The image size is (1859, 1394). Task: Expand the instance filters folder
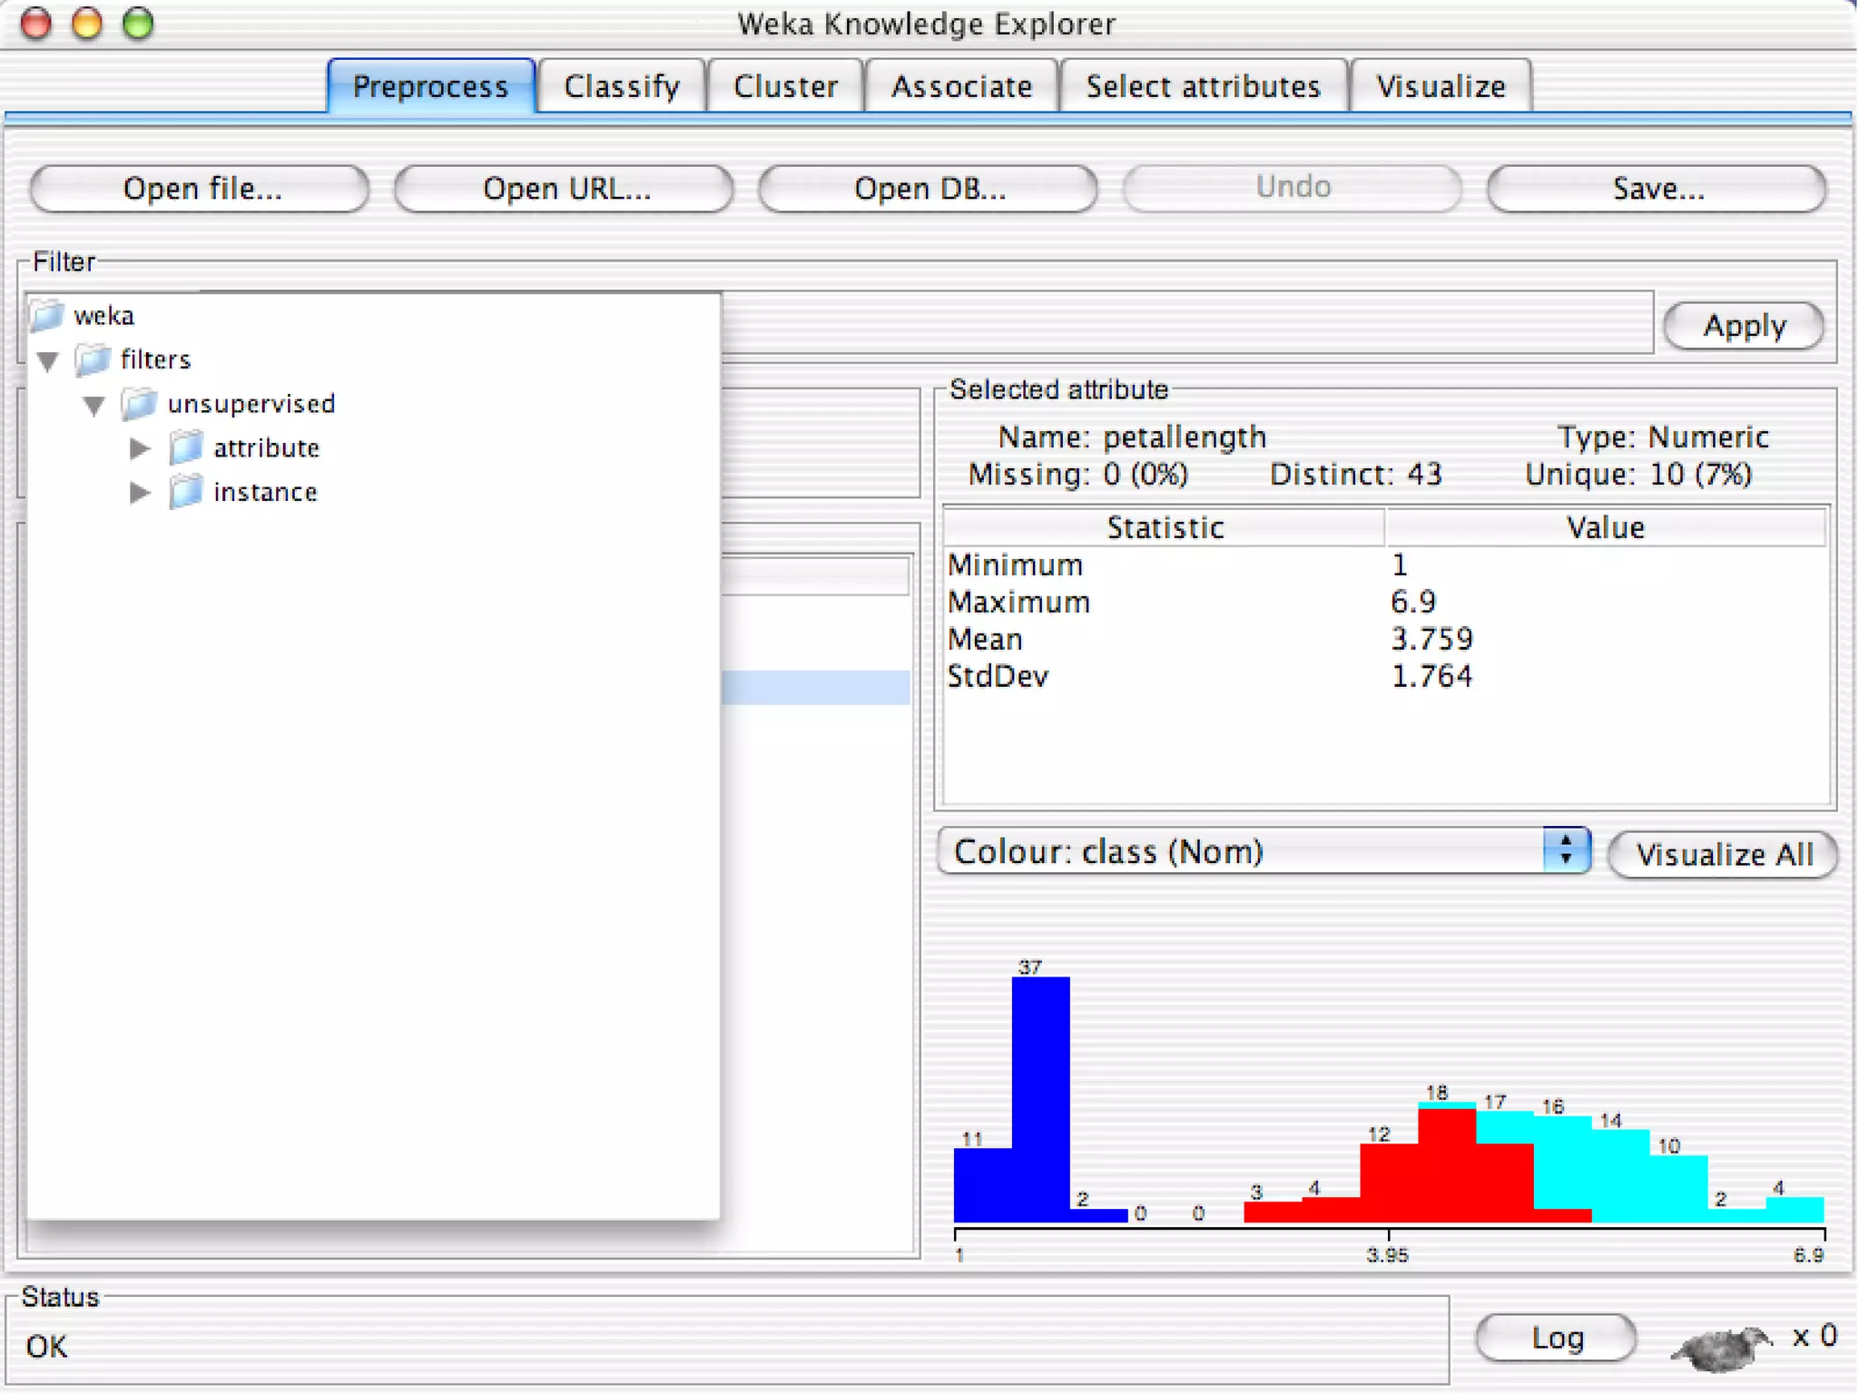(140, 493)
